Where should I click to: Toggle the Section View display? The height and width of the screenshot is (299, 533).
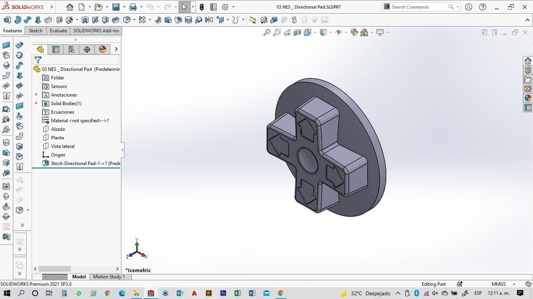pyautogui.click(x=297, y=32)
